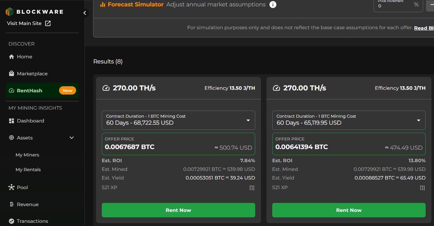Click the speedometer icon on the 68,722.55 USD card
The width and height of the screenshot is (434, 226).
click(106, 88)
